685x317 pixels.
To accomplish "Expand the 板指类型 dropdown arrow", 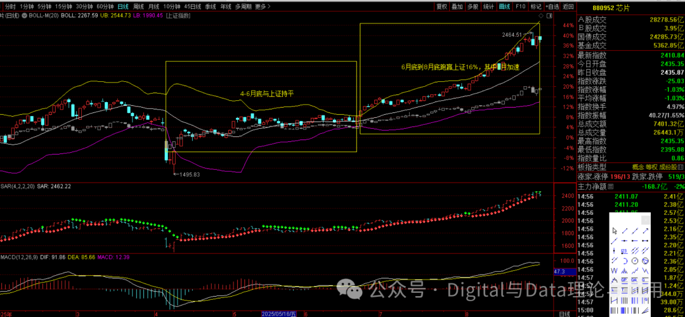I will (x=680, y=167).
